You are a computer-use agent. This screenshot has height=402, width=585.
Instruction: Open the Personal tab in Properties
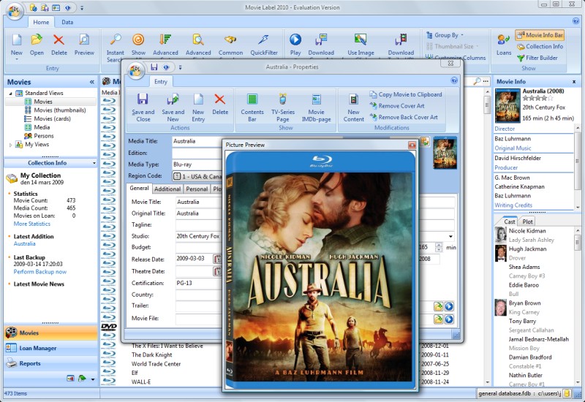[197, 189]
